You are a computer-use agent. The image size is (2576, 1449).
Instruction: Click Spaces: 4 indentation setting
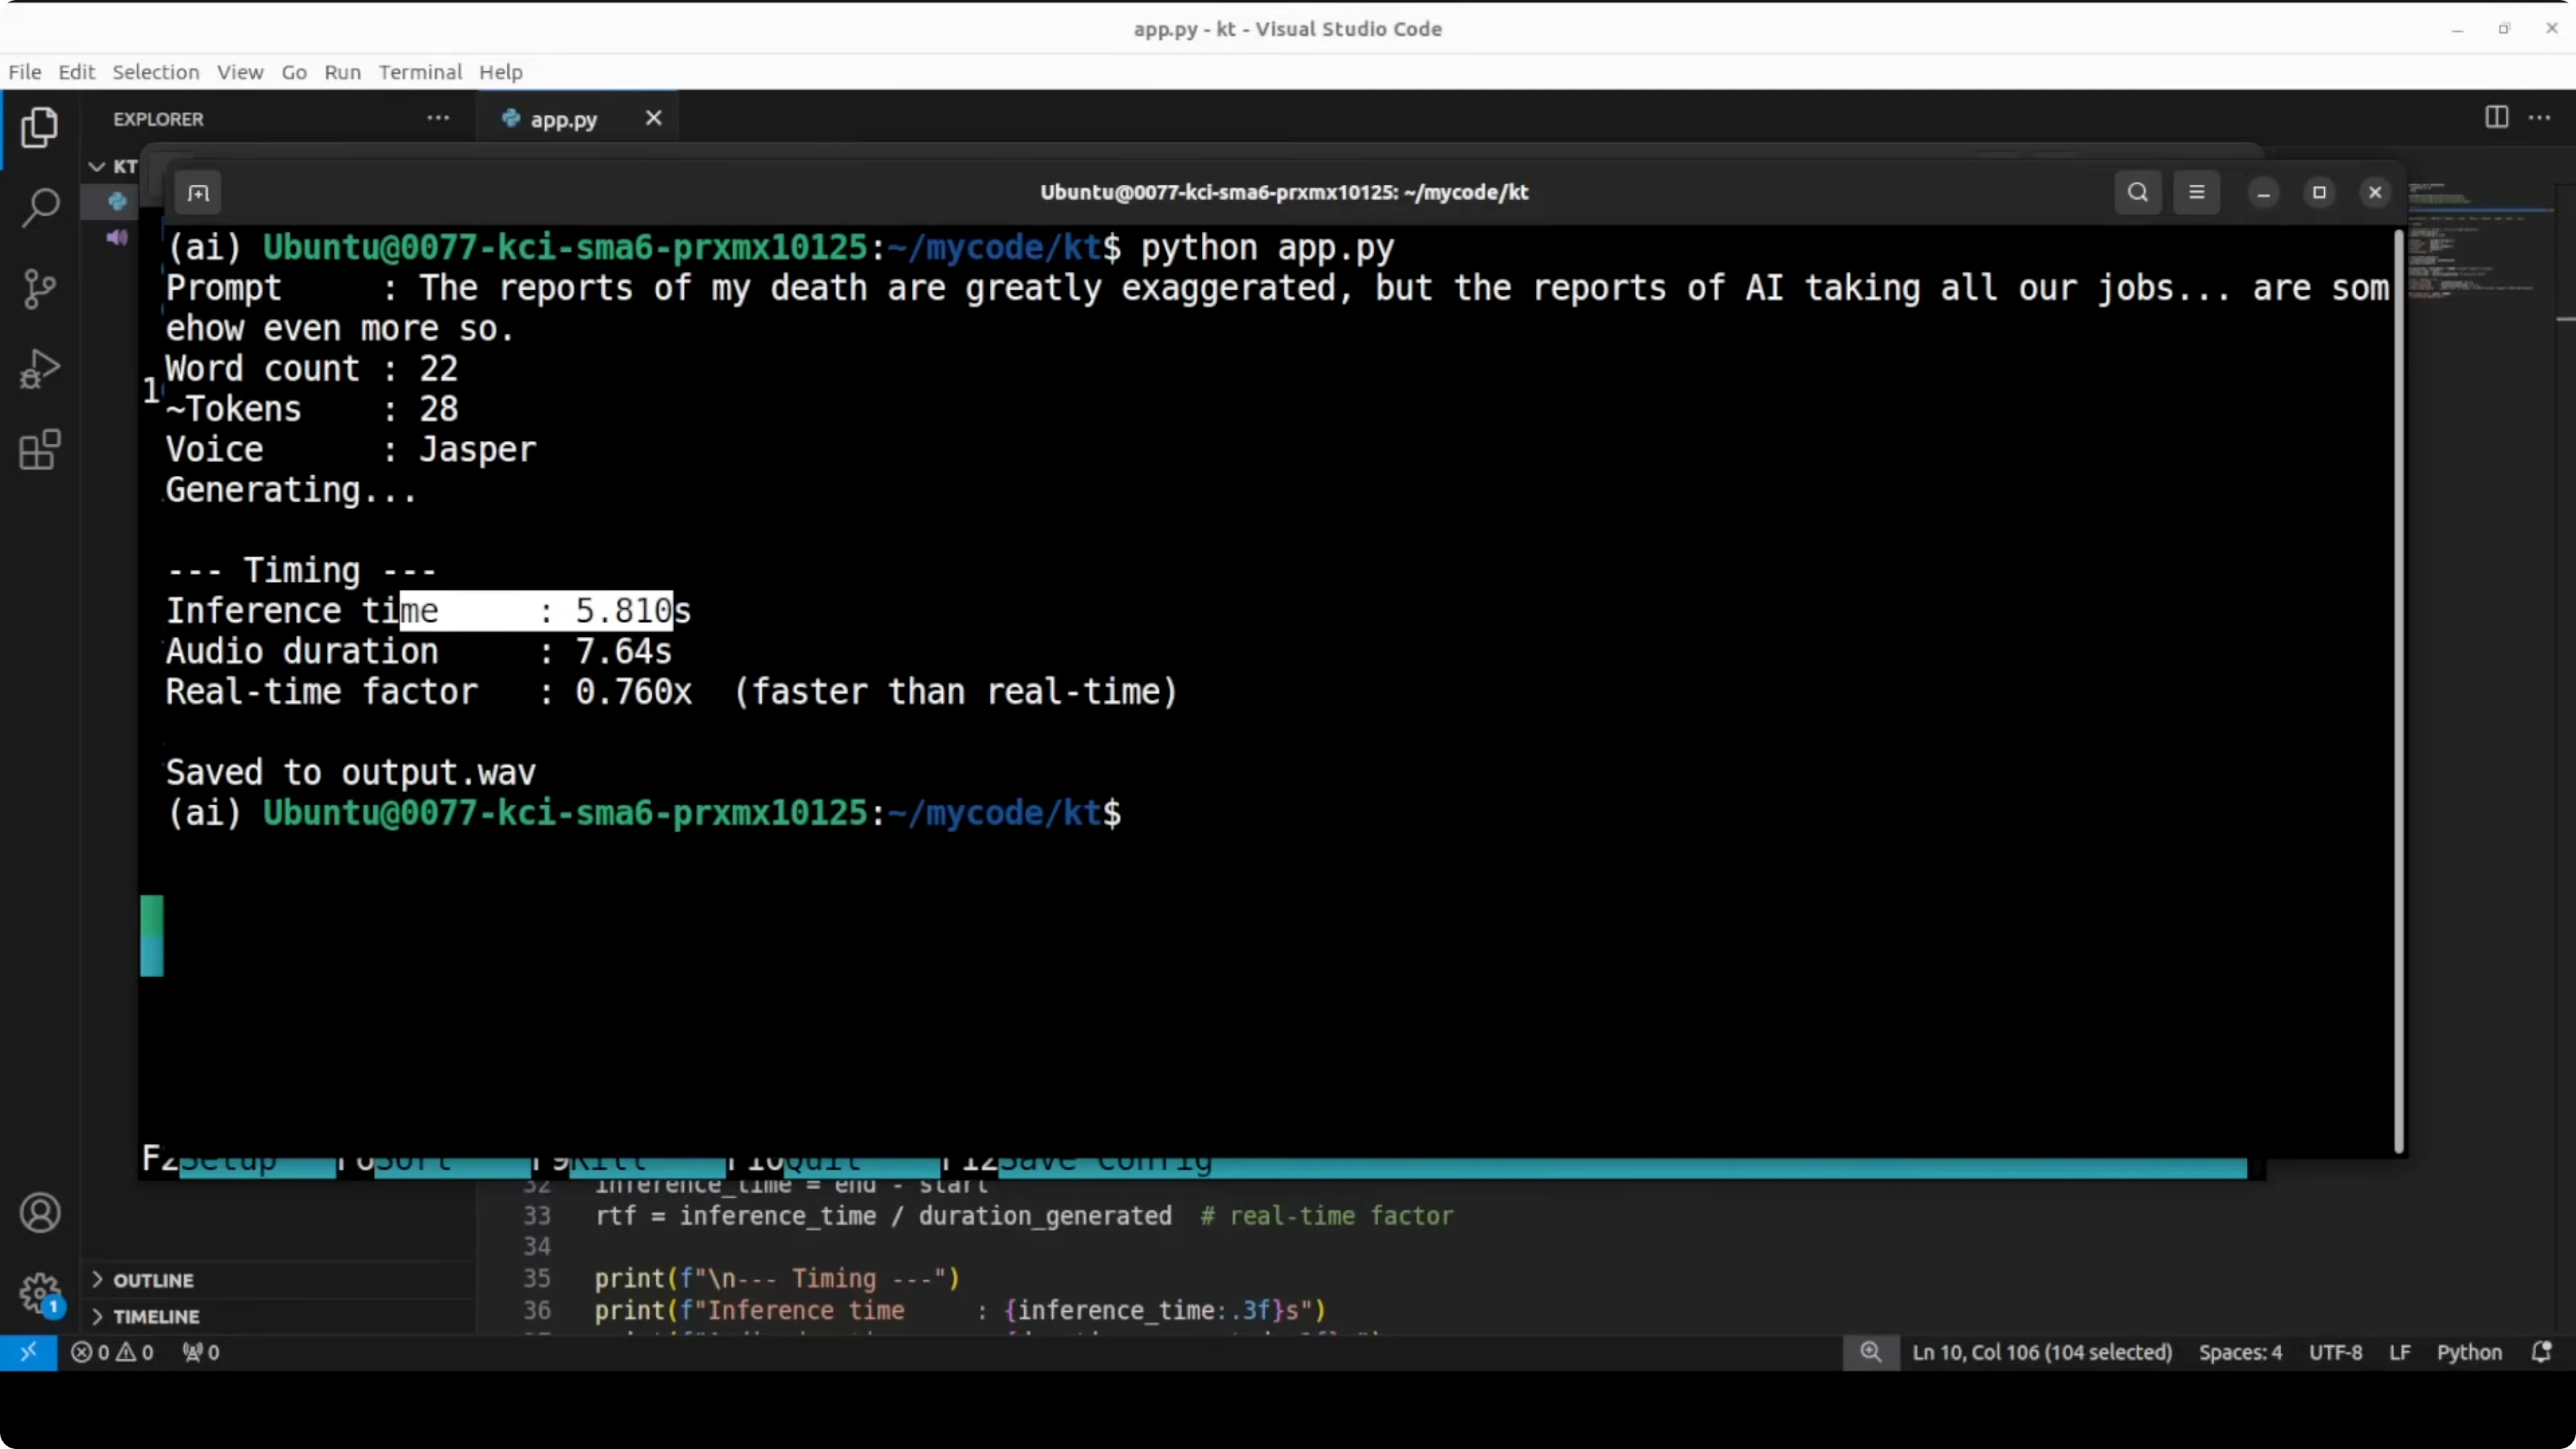[x=2240, y=1352]
